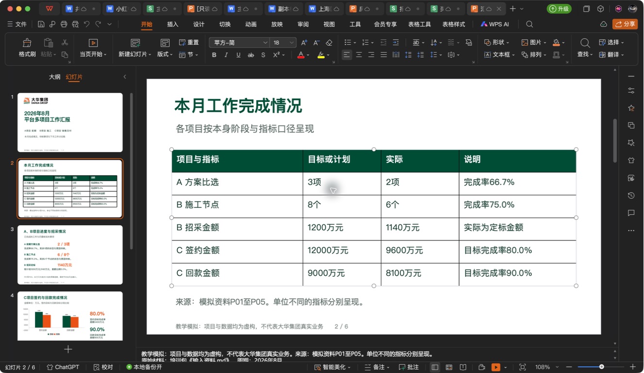Click the Save icon in quick access bar

(x=41, y=24)
